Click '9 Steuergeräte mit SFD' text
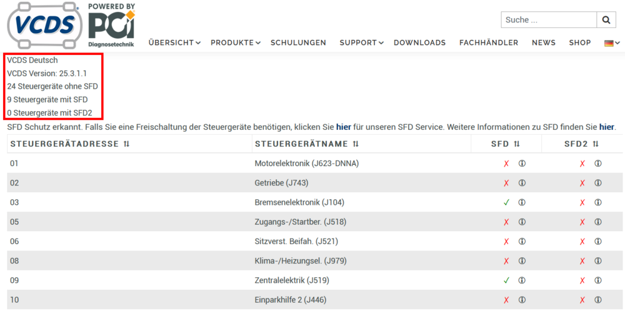This screenshot has width=625, height=311. 47,99
